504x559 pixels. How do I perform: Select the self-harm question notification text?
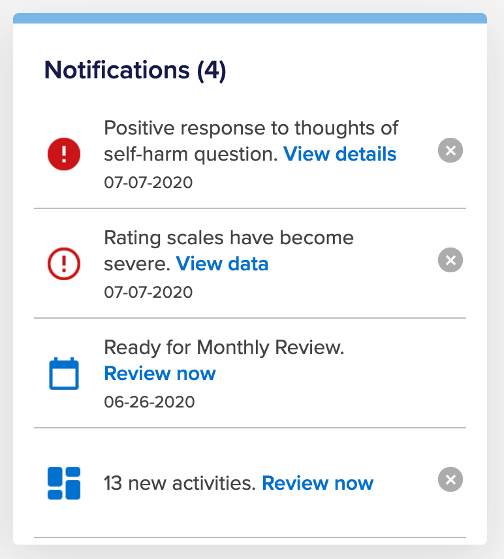[x=251, y=141]
